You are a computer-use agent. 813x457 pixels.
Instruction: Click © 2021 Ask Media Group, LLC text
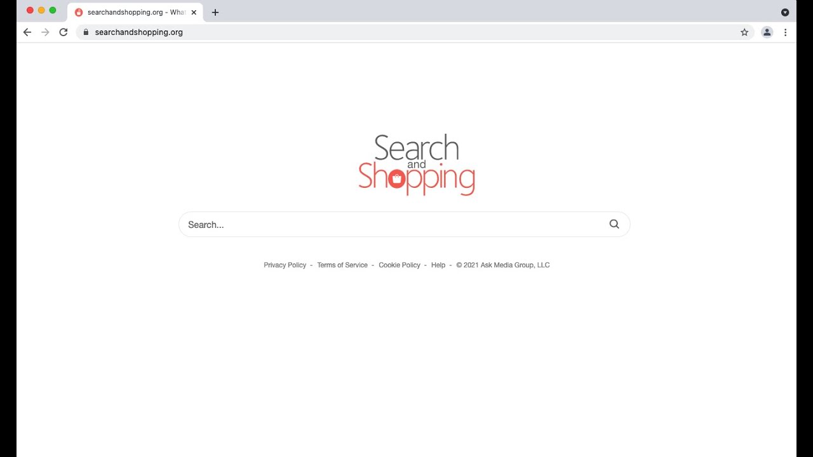pyautogui.click(x=503, y=265)
